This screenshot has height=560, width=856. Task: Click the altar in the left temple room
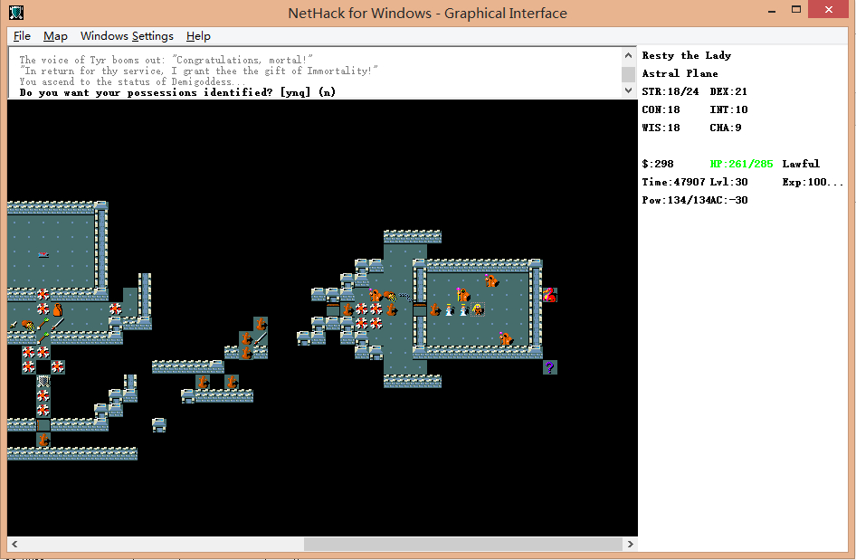tap(43, 255)
